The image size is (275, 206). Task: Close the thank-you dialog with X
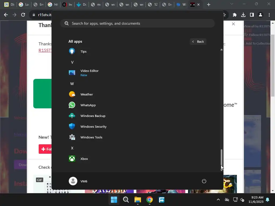click(x=233, y=24)
